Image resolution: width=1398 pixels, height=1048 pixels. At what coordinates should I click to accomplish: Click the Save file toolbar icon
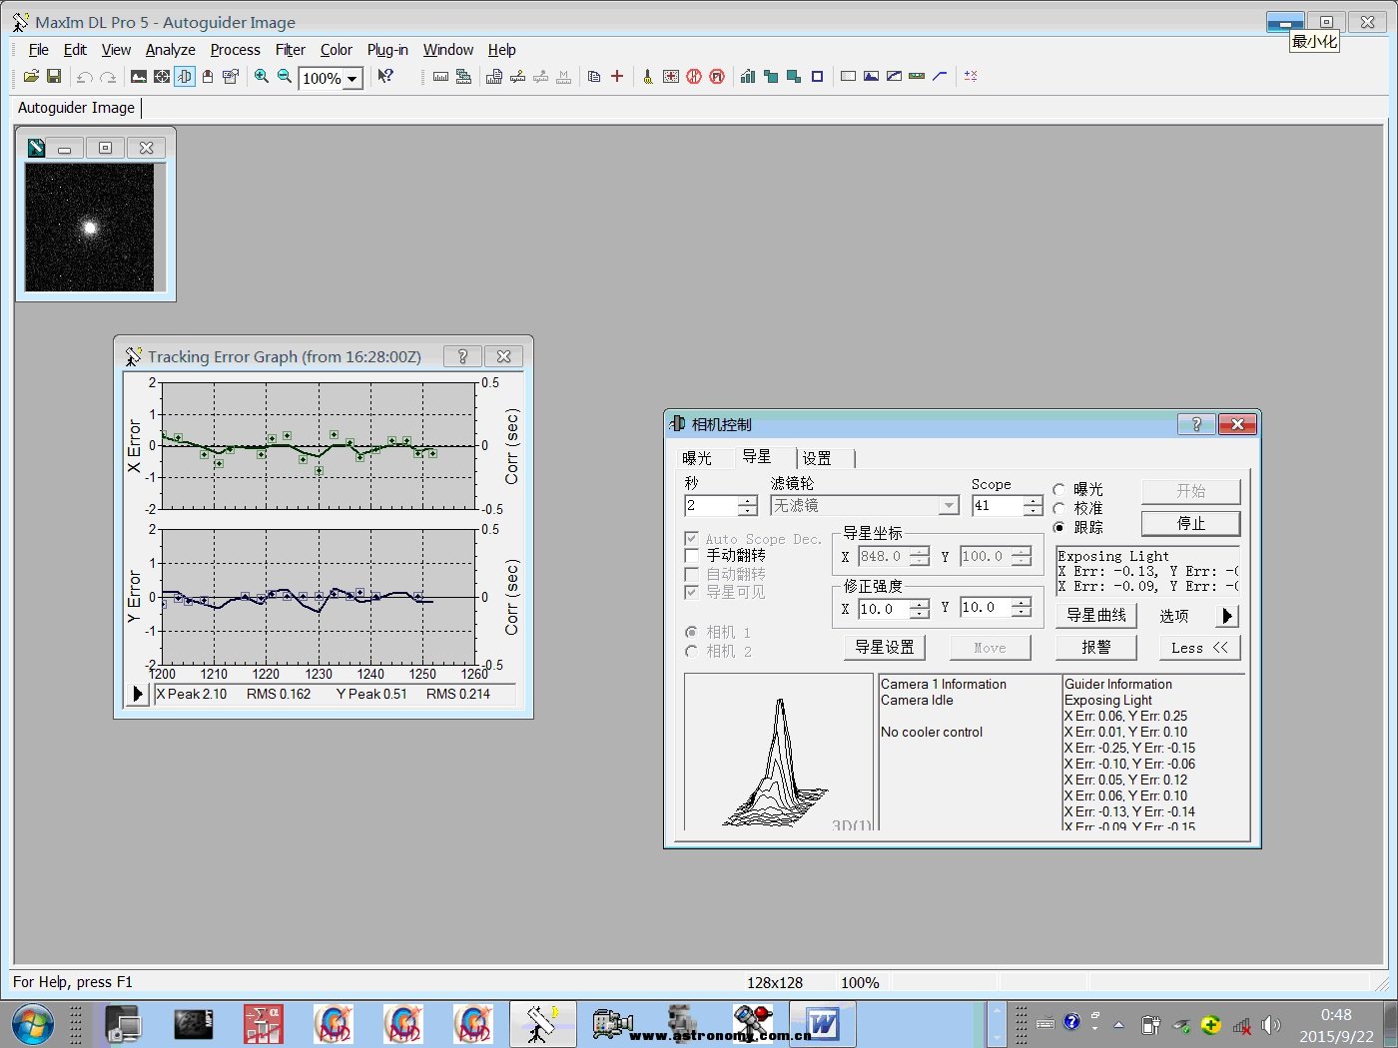pyautogui.click(x=54, y=77)
